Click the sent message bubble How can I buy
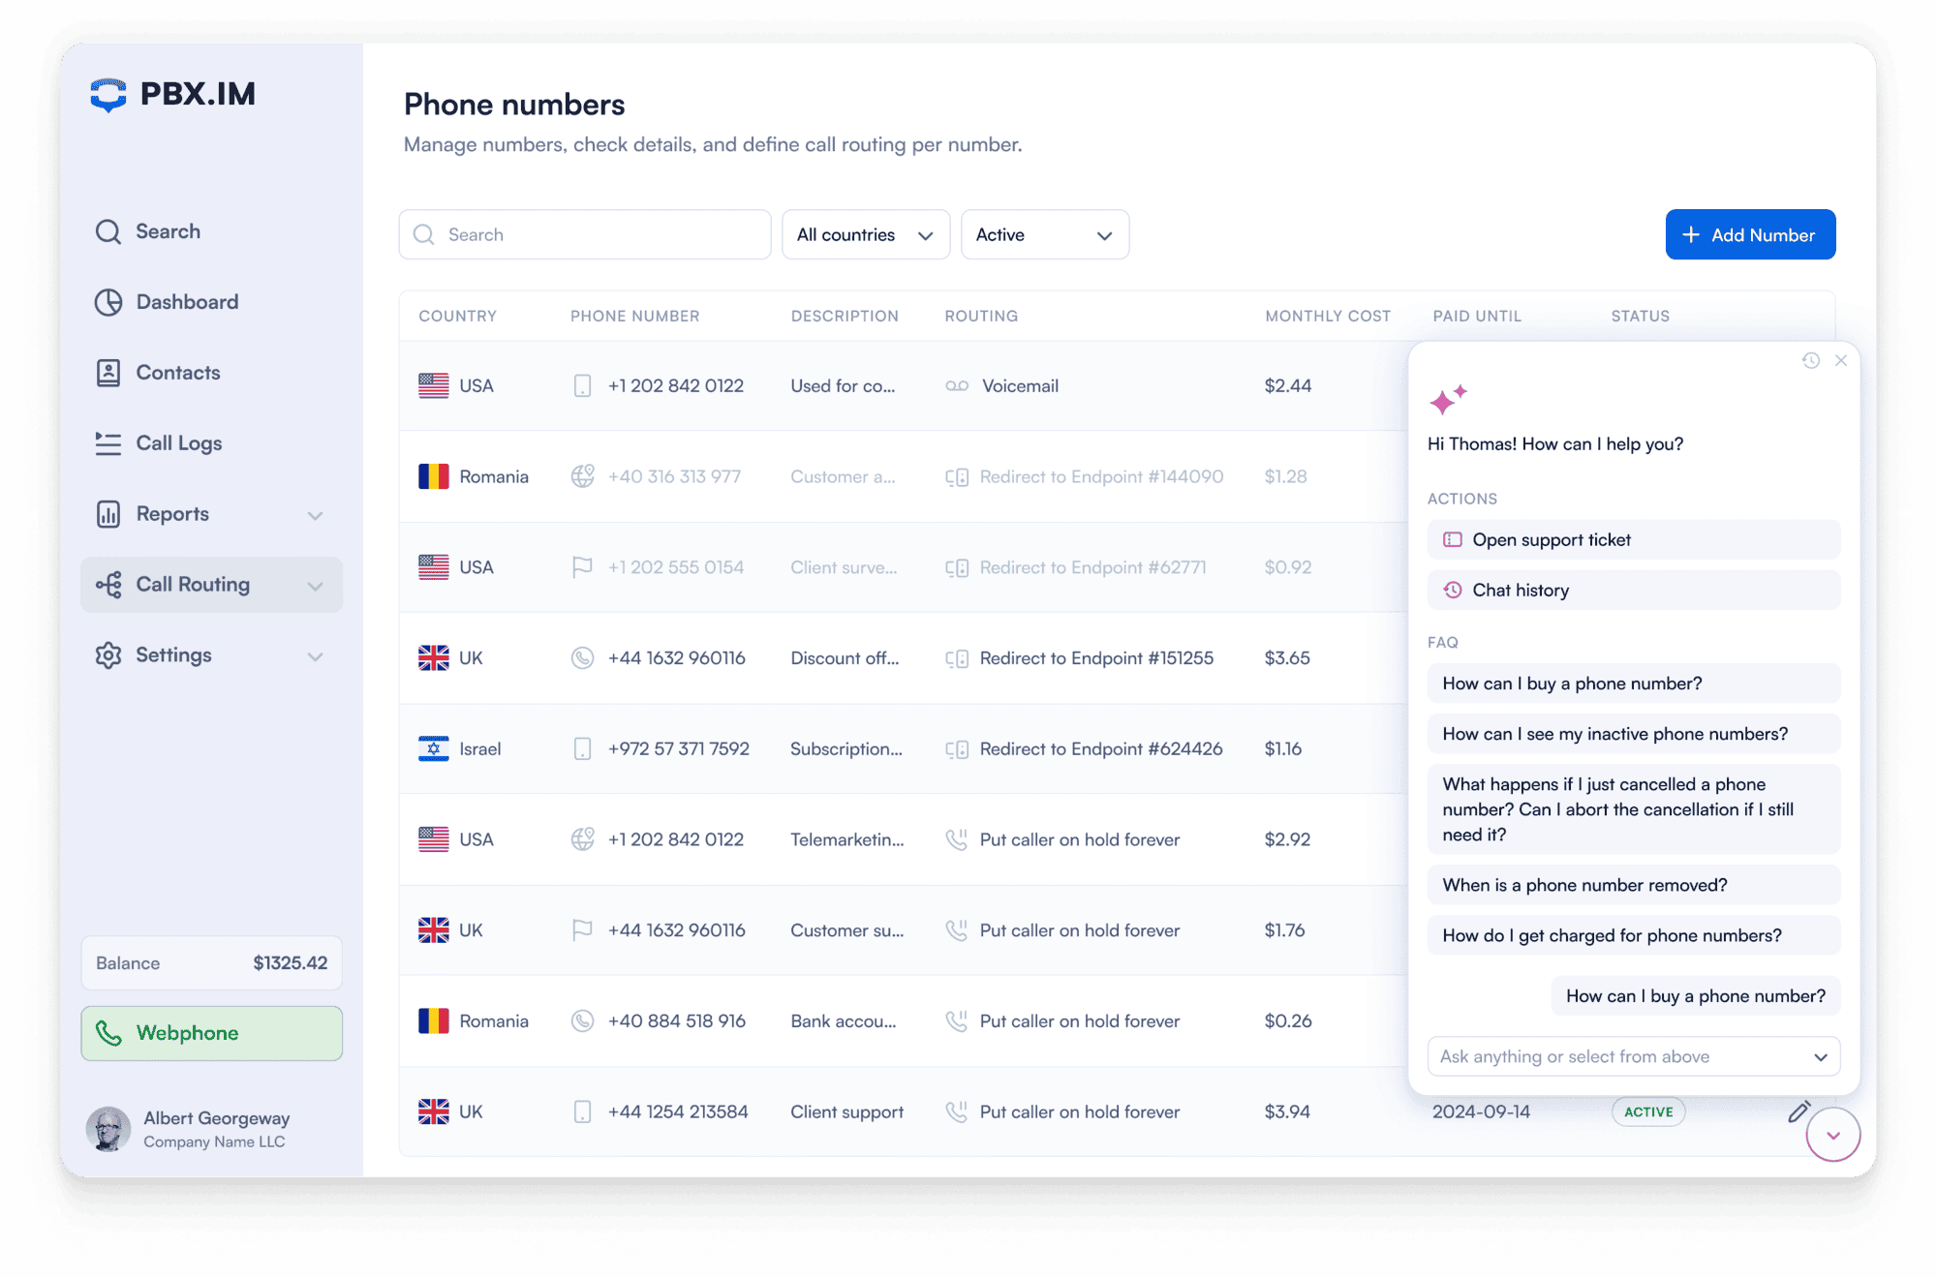Viewport: 1937px width, 1278px height. click(1696, 996)
